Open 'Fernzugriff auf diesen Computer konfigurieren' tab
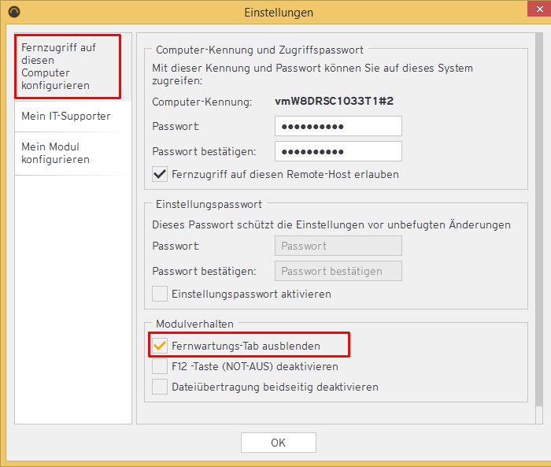The image size is (551, 467). coord(68,66)
